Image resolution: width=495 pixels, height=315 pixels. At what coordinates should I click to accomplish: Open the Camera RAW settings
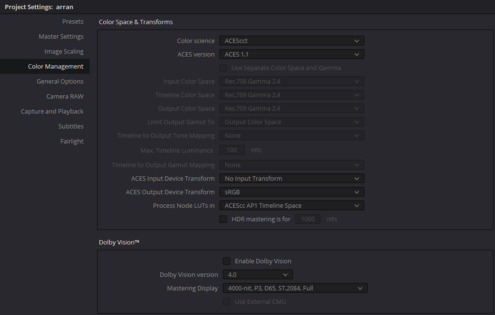coord(65,96)
